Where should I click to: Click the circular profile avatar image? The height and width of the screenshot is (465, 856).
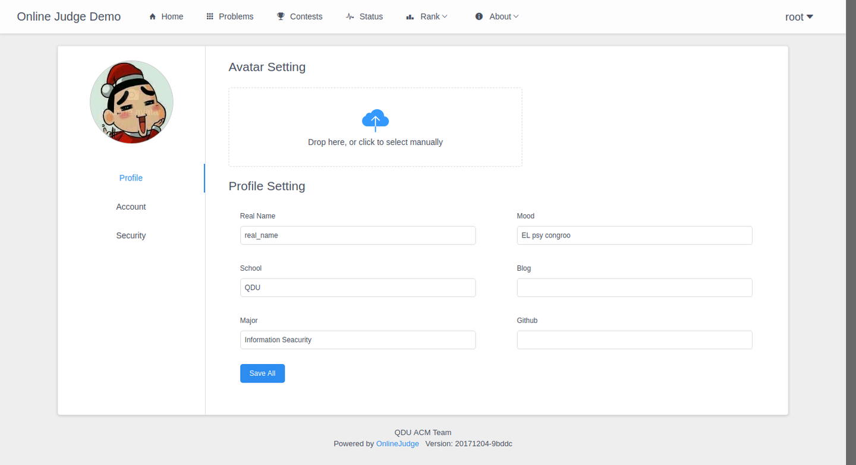pos(131,102)
